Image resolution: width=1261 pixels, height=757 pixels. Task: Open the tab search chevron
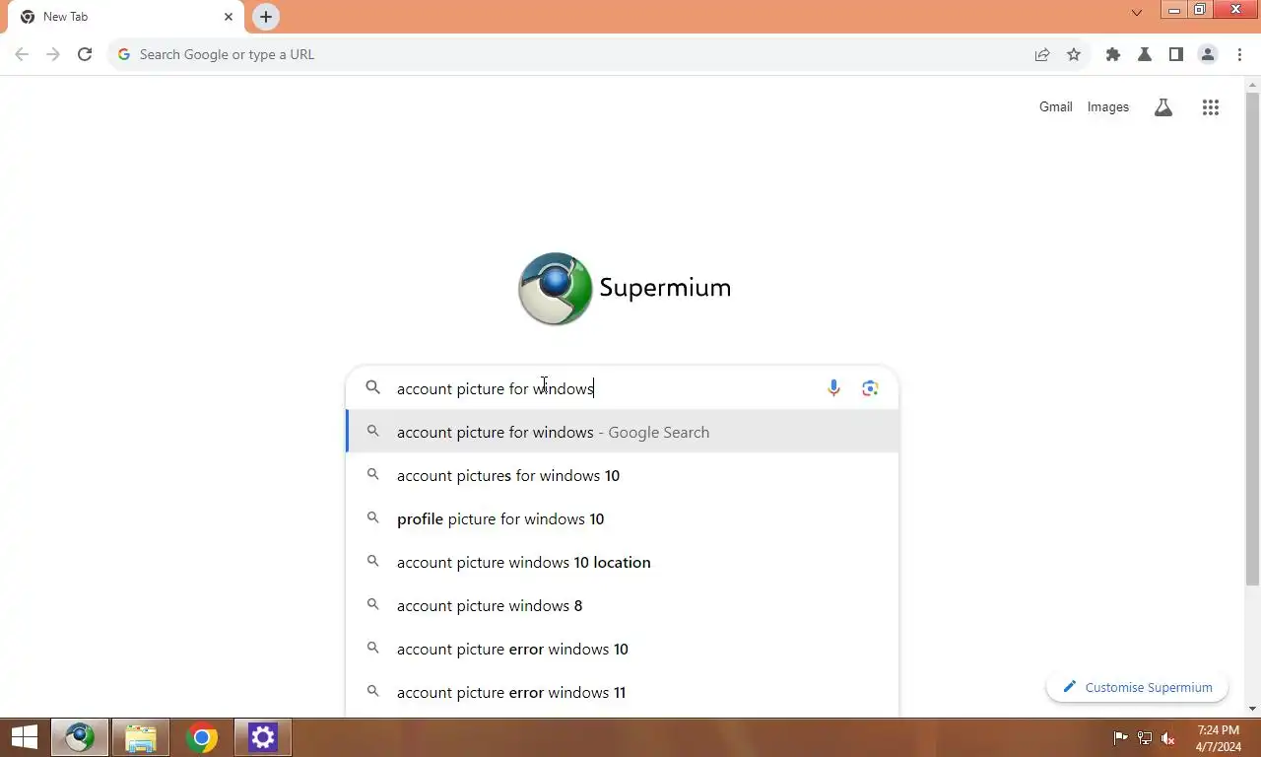[1137, 13]
